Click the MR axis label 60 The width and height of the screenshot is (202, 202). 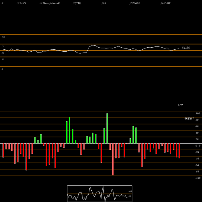point(197,126)
